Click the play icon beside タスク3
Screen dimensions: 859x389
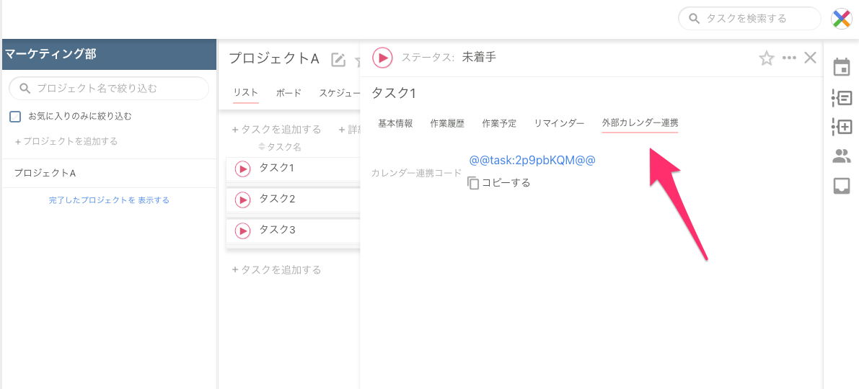click(242, 231)
